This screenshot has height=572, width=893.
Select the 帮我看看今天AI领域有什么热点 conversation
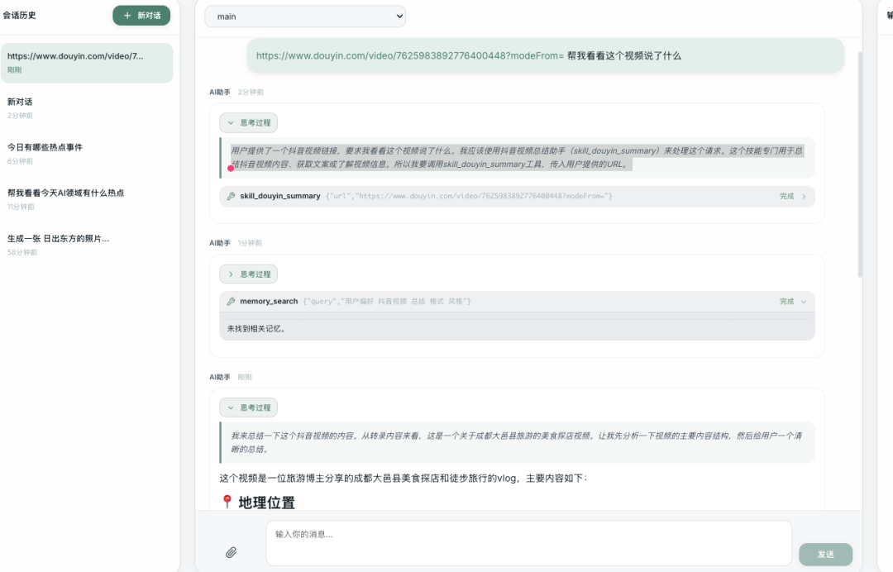(65, 193)
